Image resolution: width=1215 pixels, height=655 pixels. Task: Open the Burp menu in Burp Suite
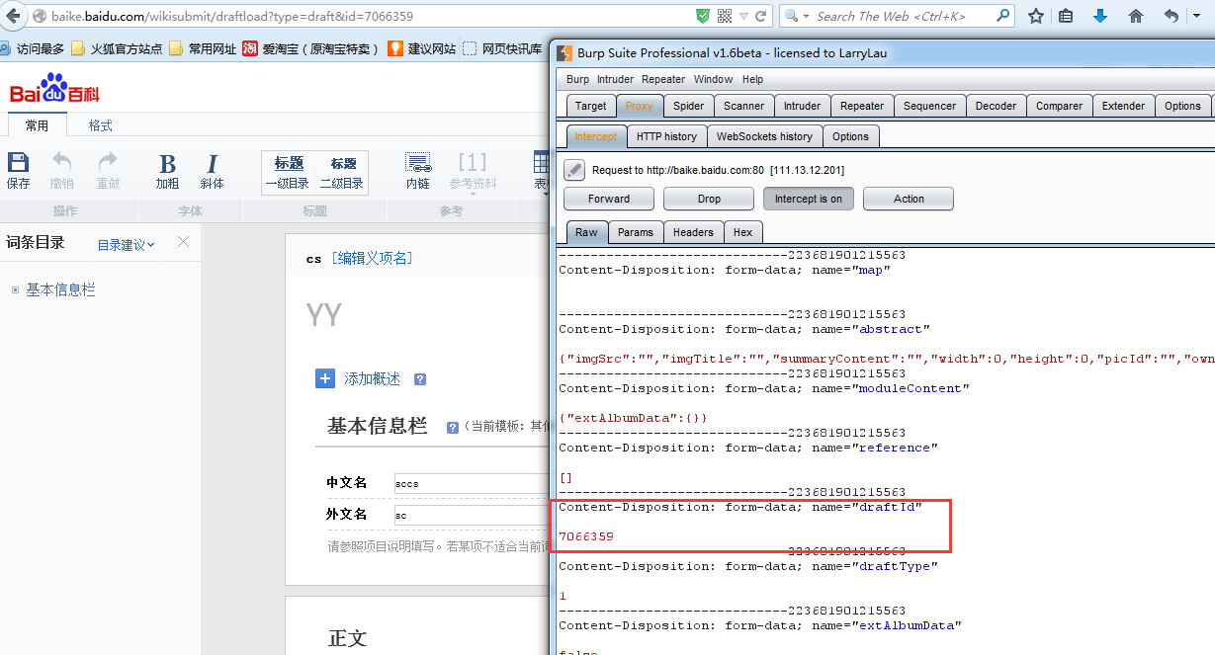577,79
